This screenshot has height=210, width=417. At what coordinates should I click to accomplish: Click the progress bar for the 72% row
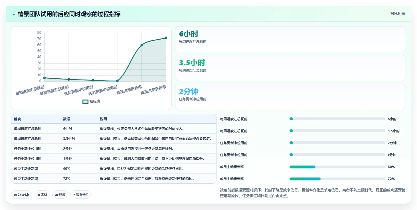pyautogui.click(x=337, y=179)
